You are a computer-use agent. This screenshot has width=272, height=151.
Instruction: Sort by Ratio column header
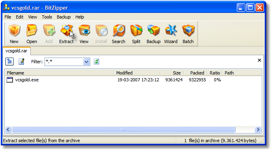[215, 73]
